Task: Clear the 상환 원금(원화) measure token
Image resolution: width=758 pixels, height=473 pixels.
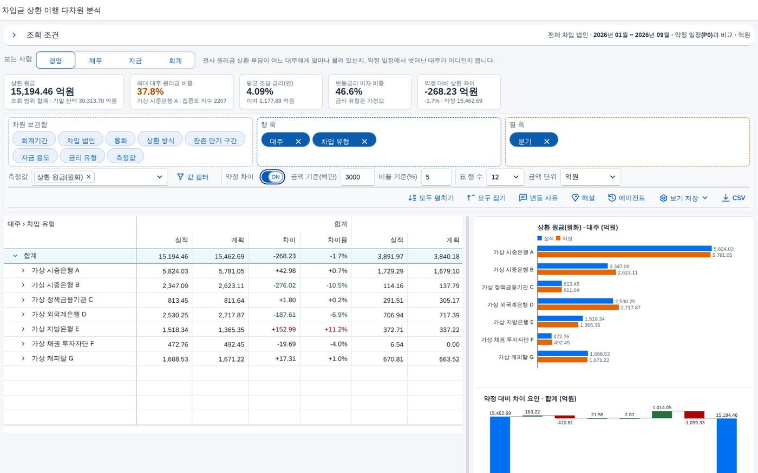Action: (x=89, y=177)
